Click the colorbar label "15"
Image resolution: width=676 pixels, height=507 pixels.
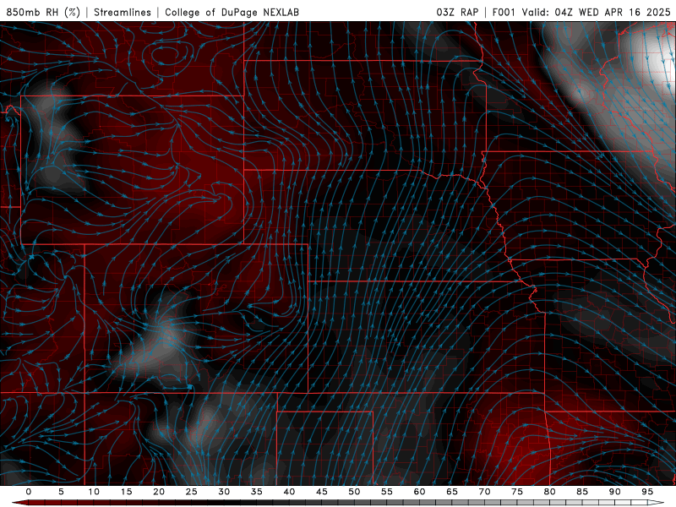coord(126,492)
